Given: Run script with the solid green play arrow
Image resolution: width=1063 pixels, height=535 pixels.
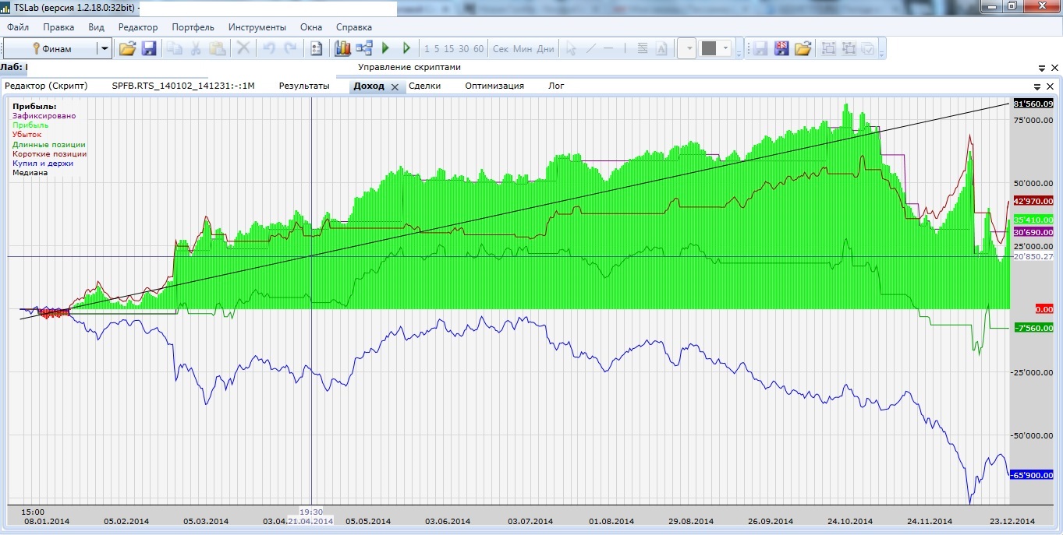Looking at the screenshot, I should [x=385, y=48].
